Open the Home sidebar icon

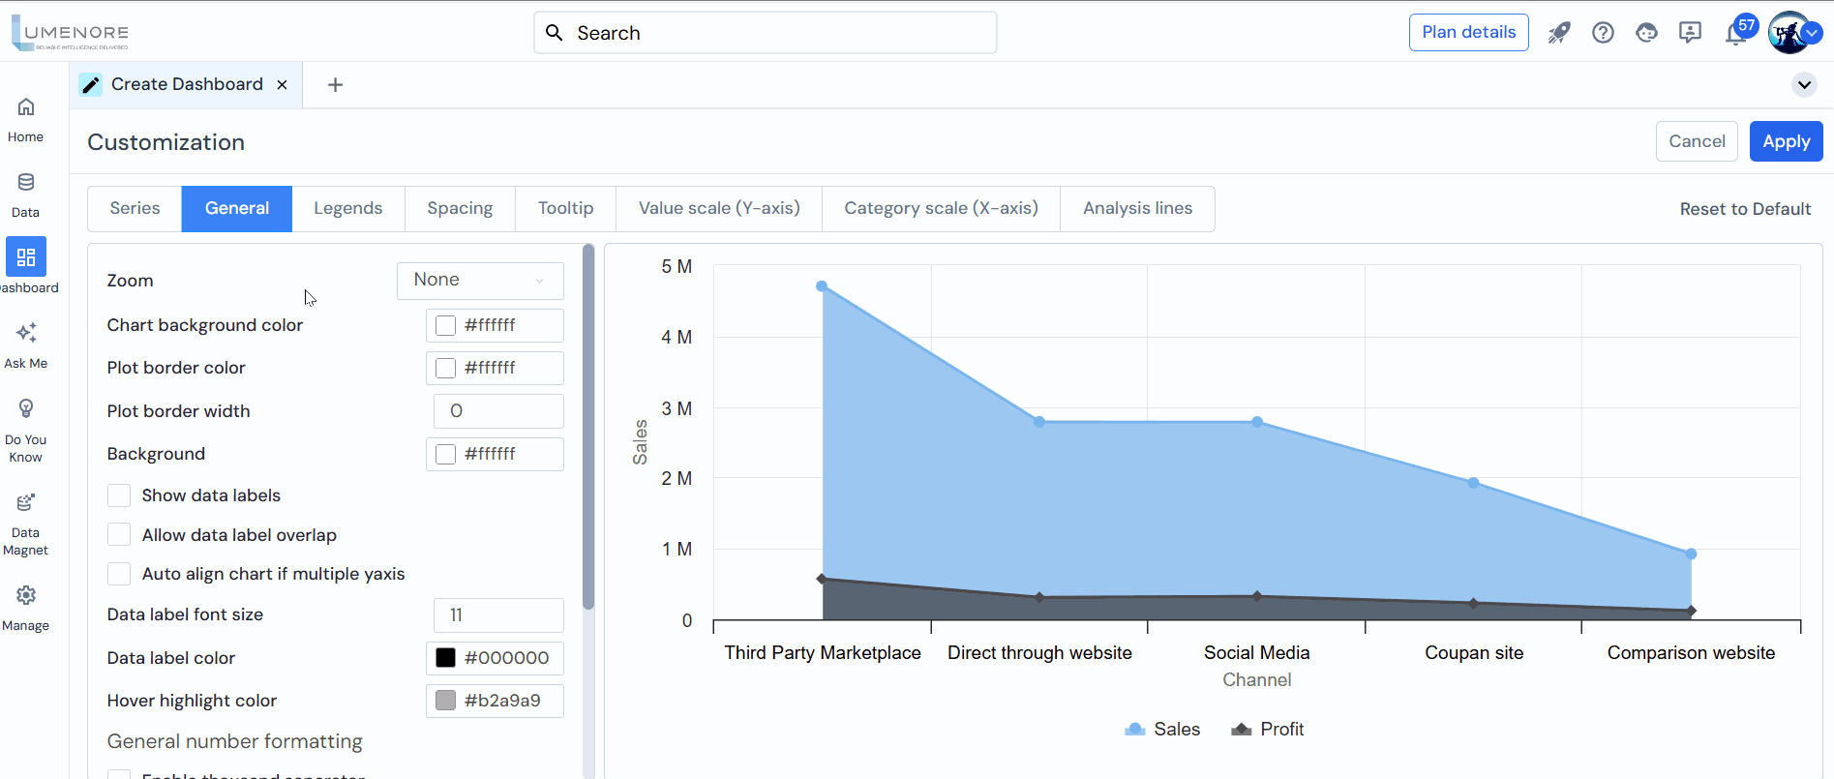pyautogui.click(x=26, y=107)
